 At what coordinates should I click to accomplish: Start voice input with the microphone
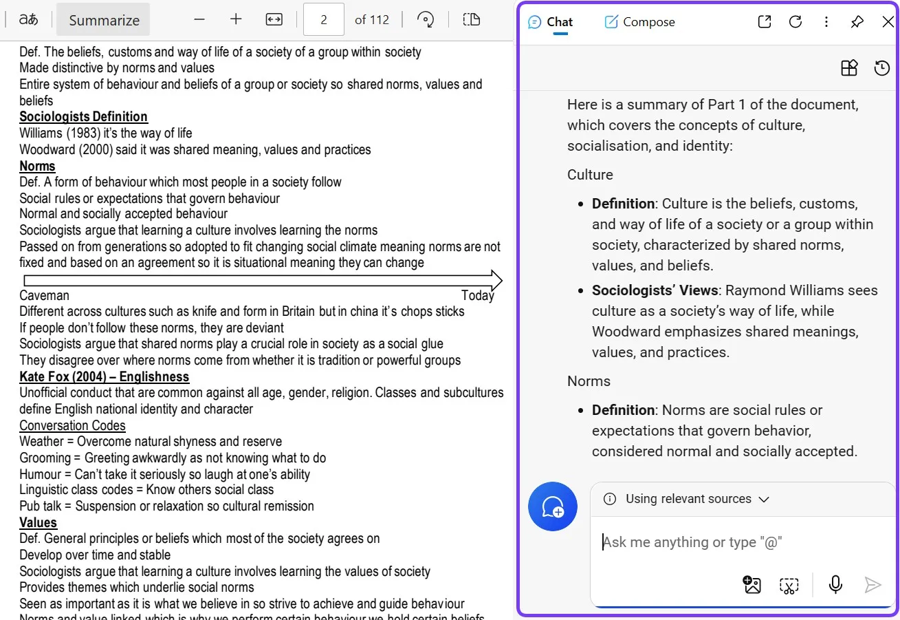pos(835,584)
